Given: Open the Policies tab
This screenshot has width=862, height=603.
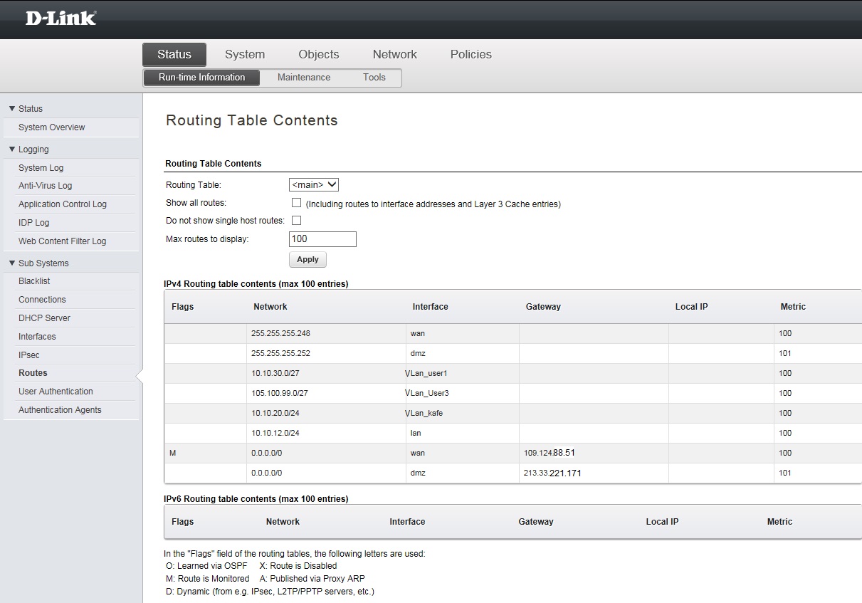Looking at the screenshot, I should point(471,55).
